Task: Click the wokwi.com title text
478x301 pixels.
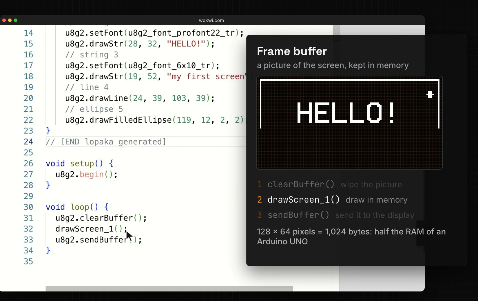Action: pos(211,20)
